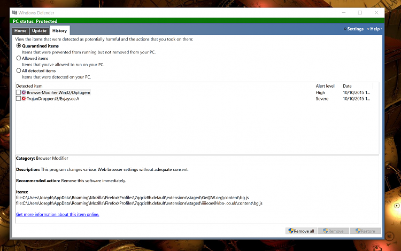
Task: Check the box for BrowserModifier:Win32/Diplugem
Action: tap(18, 92)
